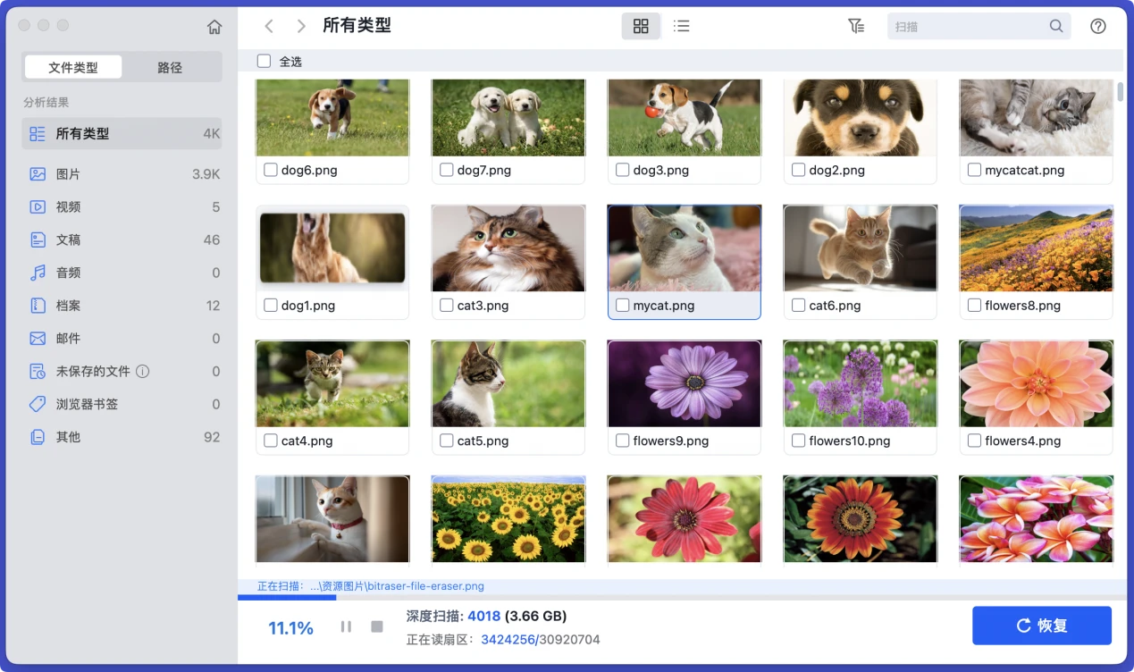Switch to the 文件类型 tab
This screenshot has height=672, width=1134.
pyautogui.click(x=72, y=67)
